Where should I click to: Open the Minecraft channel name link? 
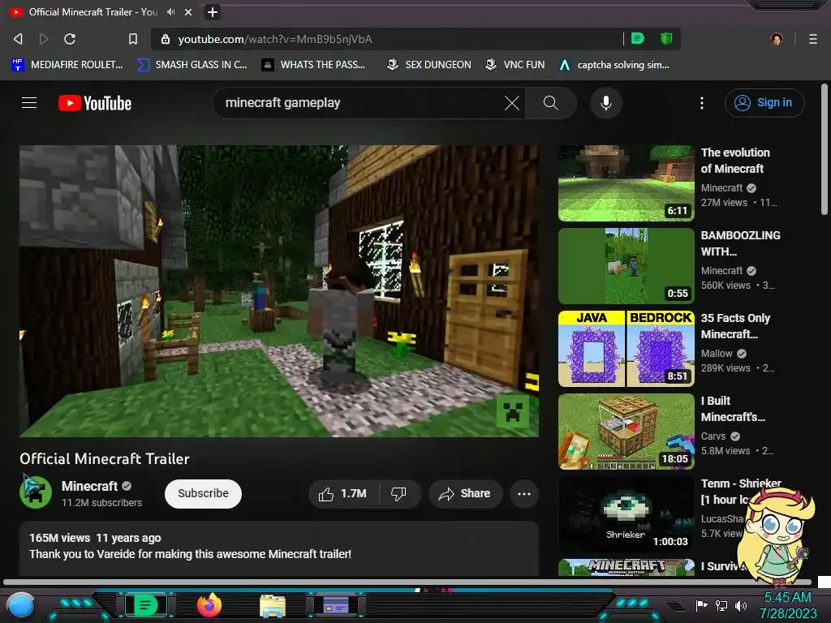(x=89, y=486)
